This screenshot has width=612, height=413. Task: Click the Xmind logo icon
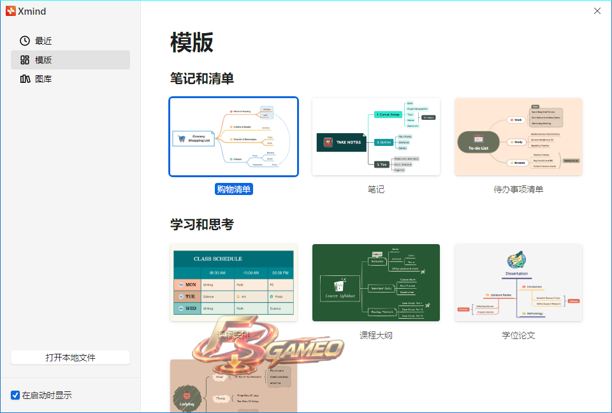coord(11,11)
